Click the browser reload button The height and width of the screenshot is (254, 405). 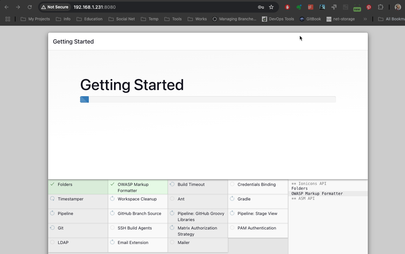click(30, 7)
